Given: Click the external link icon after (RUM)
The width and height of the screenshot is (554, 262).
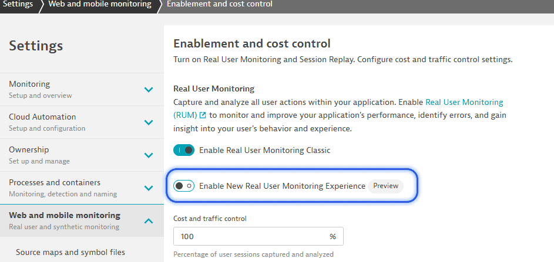Looking at the screenshot, I should point(203,115).
